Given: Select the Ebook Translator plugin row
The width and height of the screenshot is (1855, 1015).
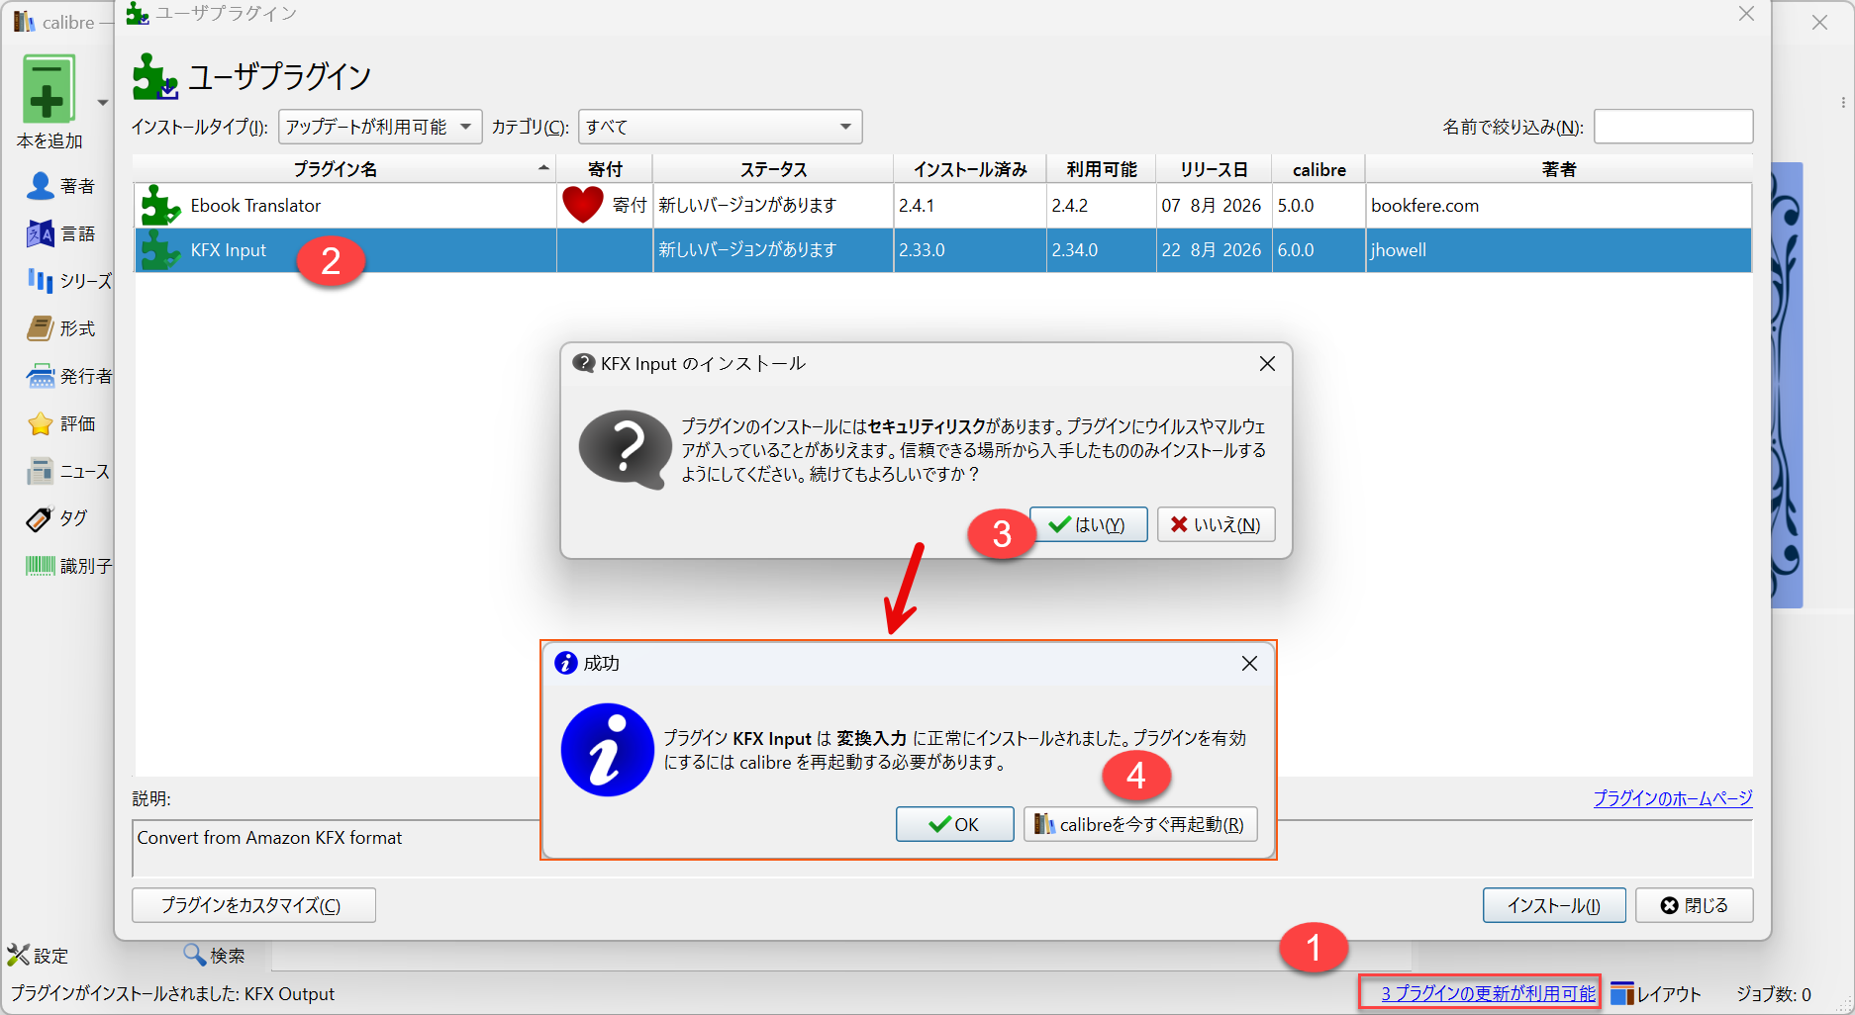Looking at the screenshot, I should tap(942, 206).
